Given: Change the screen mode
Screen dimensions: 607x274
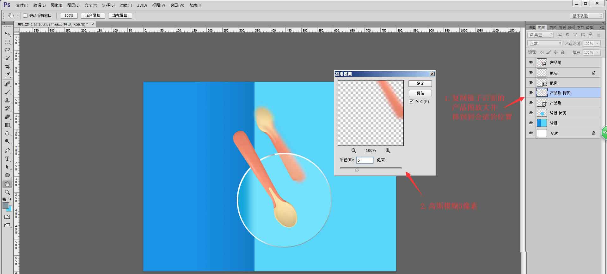Looking at the screenshot, I should 7,225.
